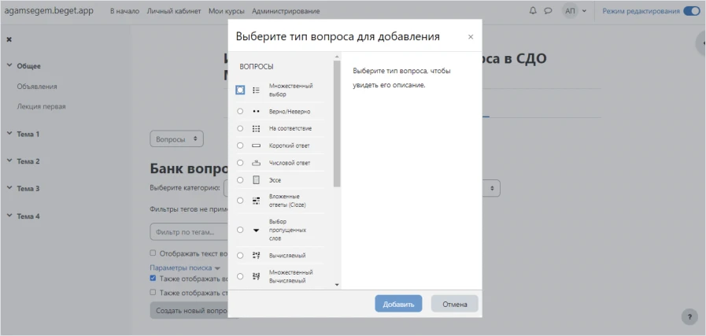Image resolution: width=706 pixels, height=336 pixels.
Task: Click the question list scrollbar up arrow
Action: [337, 57]
